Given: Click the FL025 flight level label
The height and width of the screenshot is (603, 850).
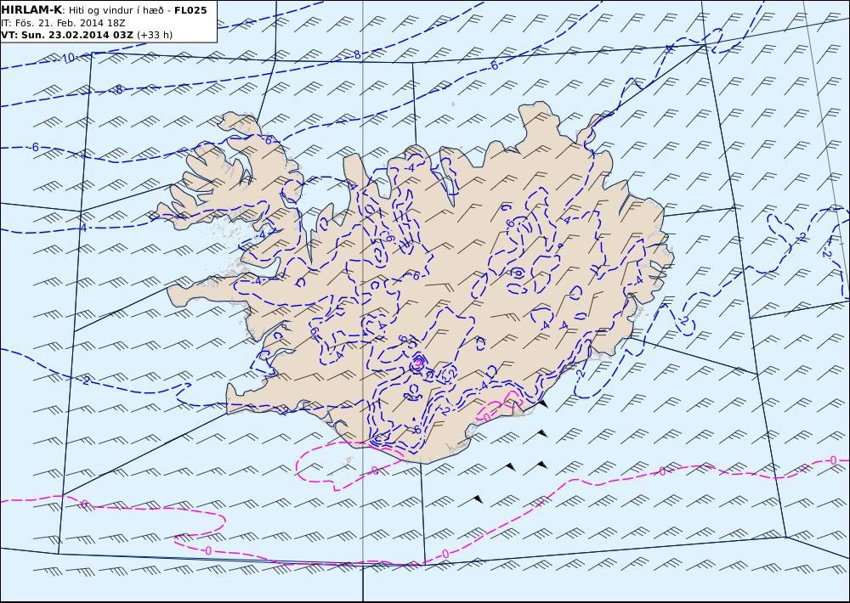Looking at the screenshot, I should pyautogui.click(x=190, y=10).
